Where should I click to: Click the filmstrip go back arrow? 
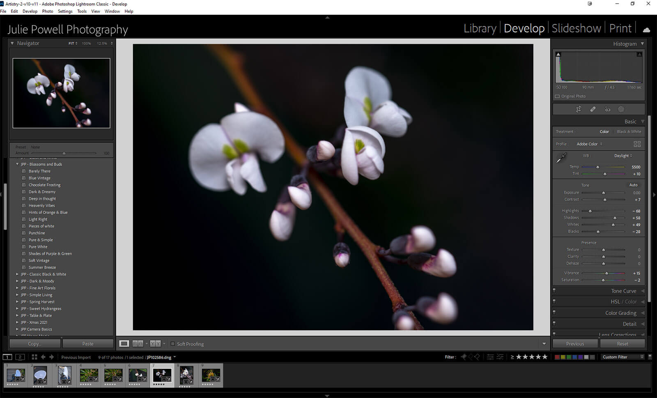pos(43,357)
